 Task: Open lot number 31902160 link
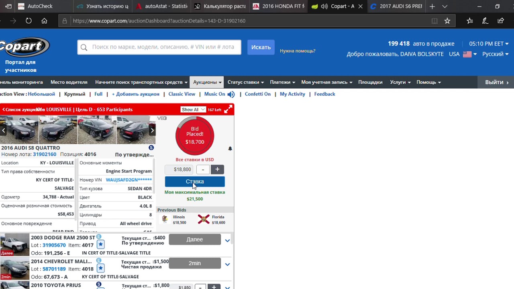point(45,155)
